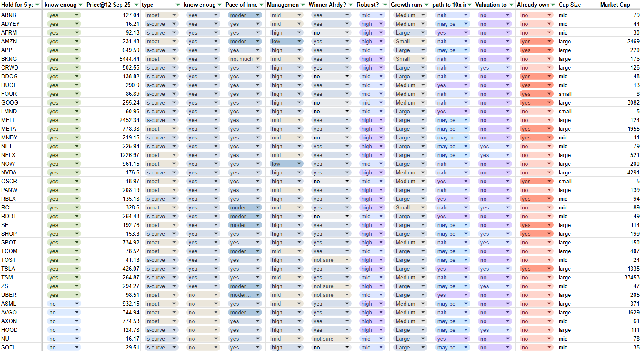Open filter icon of know enoug column before Price

click(x=80, y=5)
